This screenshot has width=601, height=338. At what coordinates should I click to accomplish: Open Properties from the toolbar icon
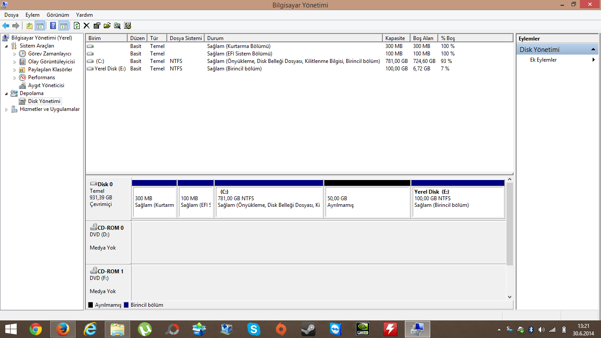pyautogui.click(x=97, y=26)
